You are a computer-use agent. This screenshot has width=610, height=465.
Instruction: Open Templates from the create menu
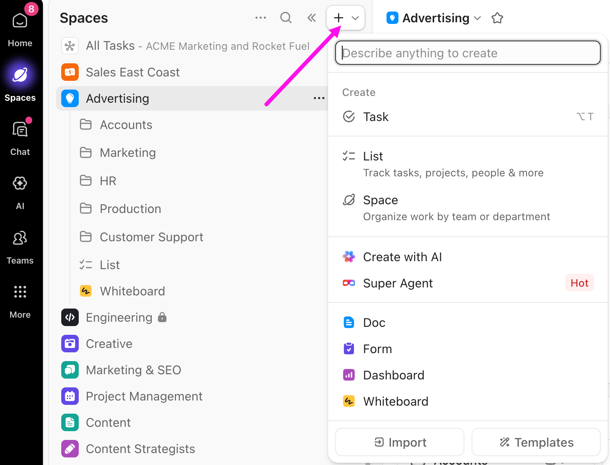(536, 442)
